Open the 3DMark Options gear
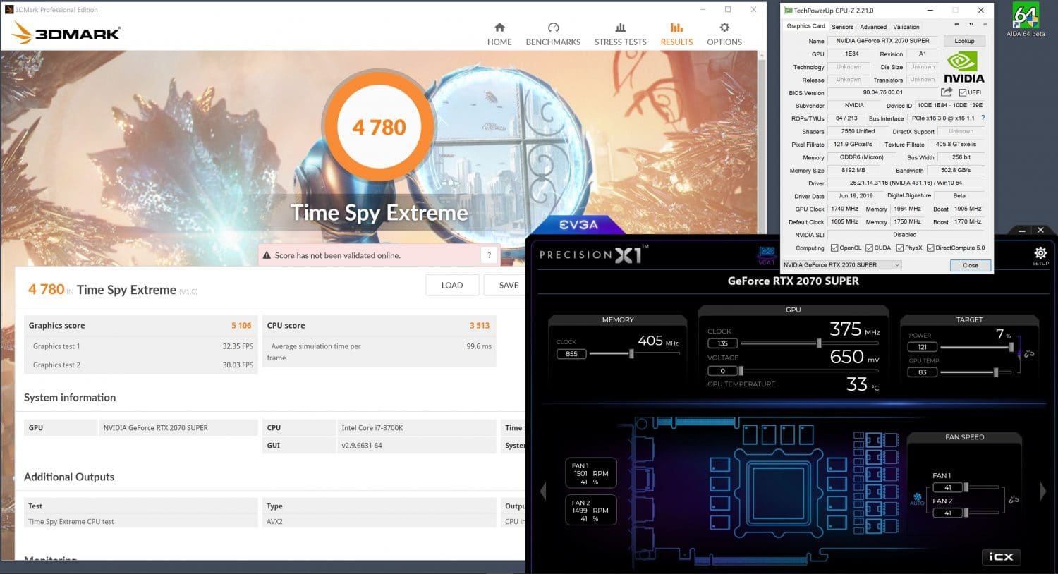 pyautogui.click(x=724, y=34)
